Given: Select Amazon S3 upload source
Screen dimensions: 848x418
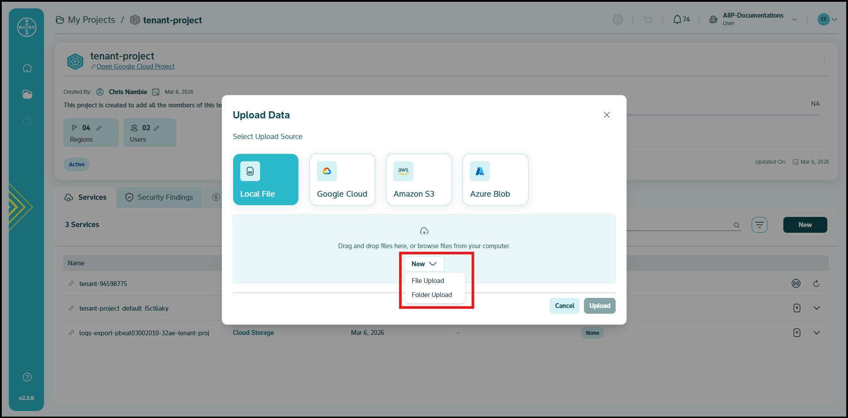Looking at the screenshot, I should (x=418, y=180).
